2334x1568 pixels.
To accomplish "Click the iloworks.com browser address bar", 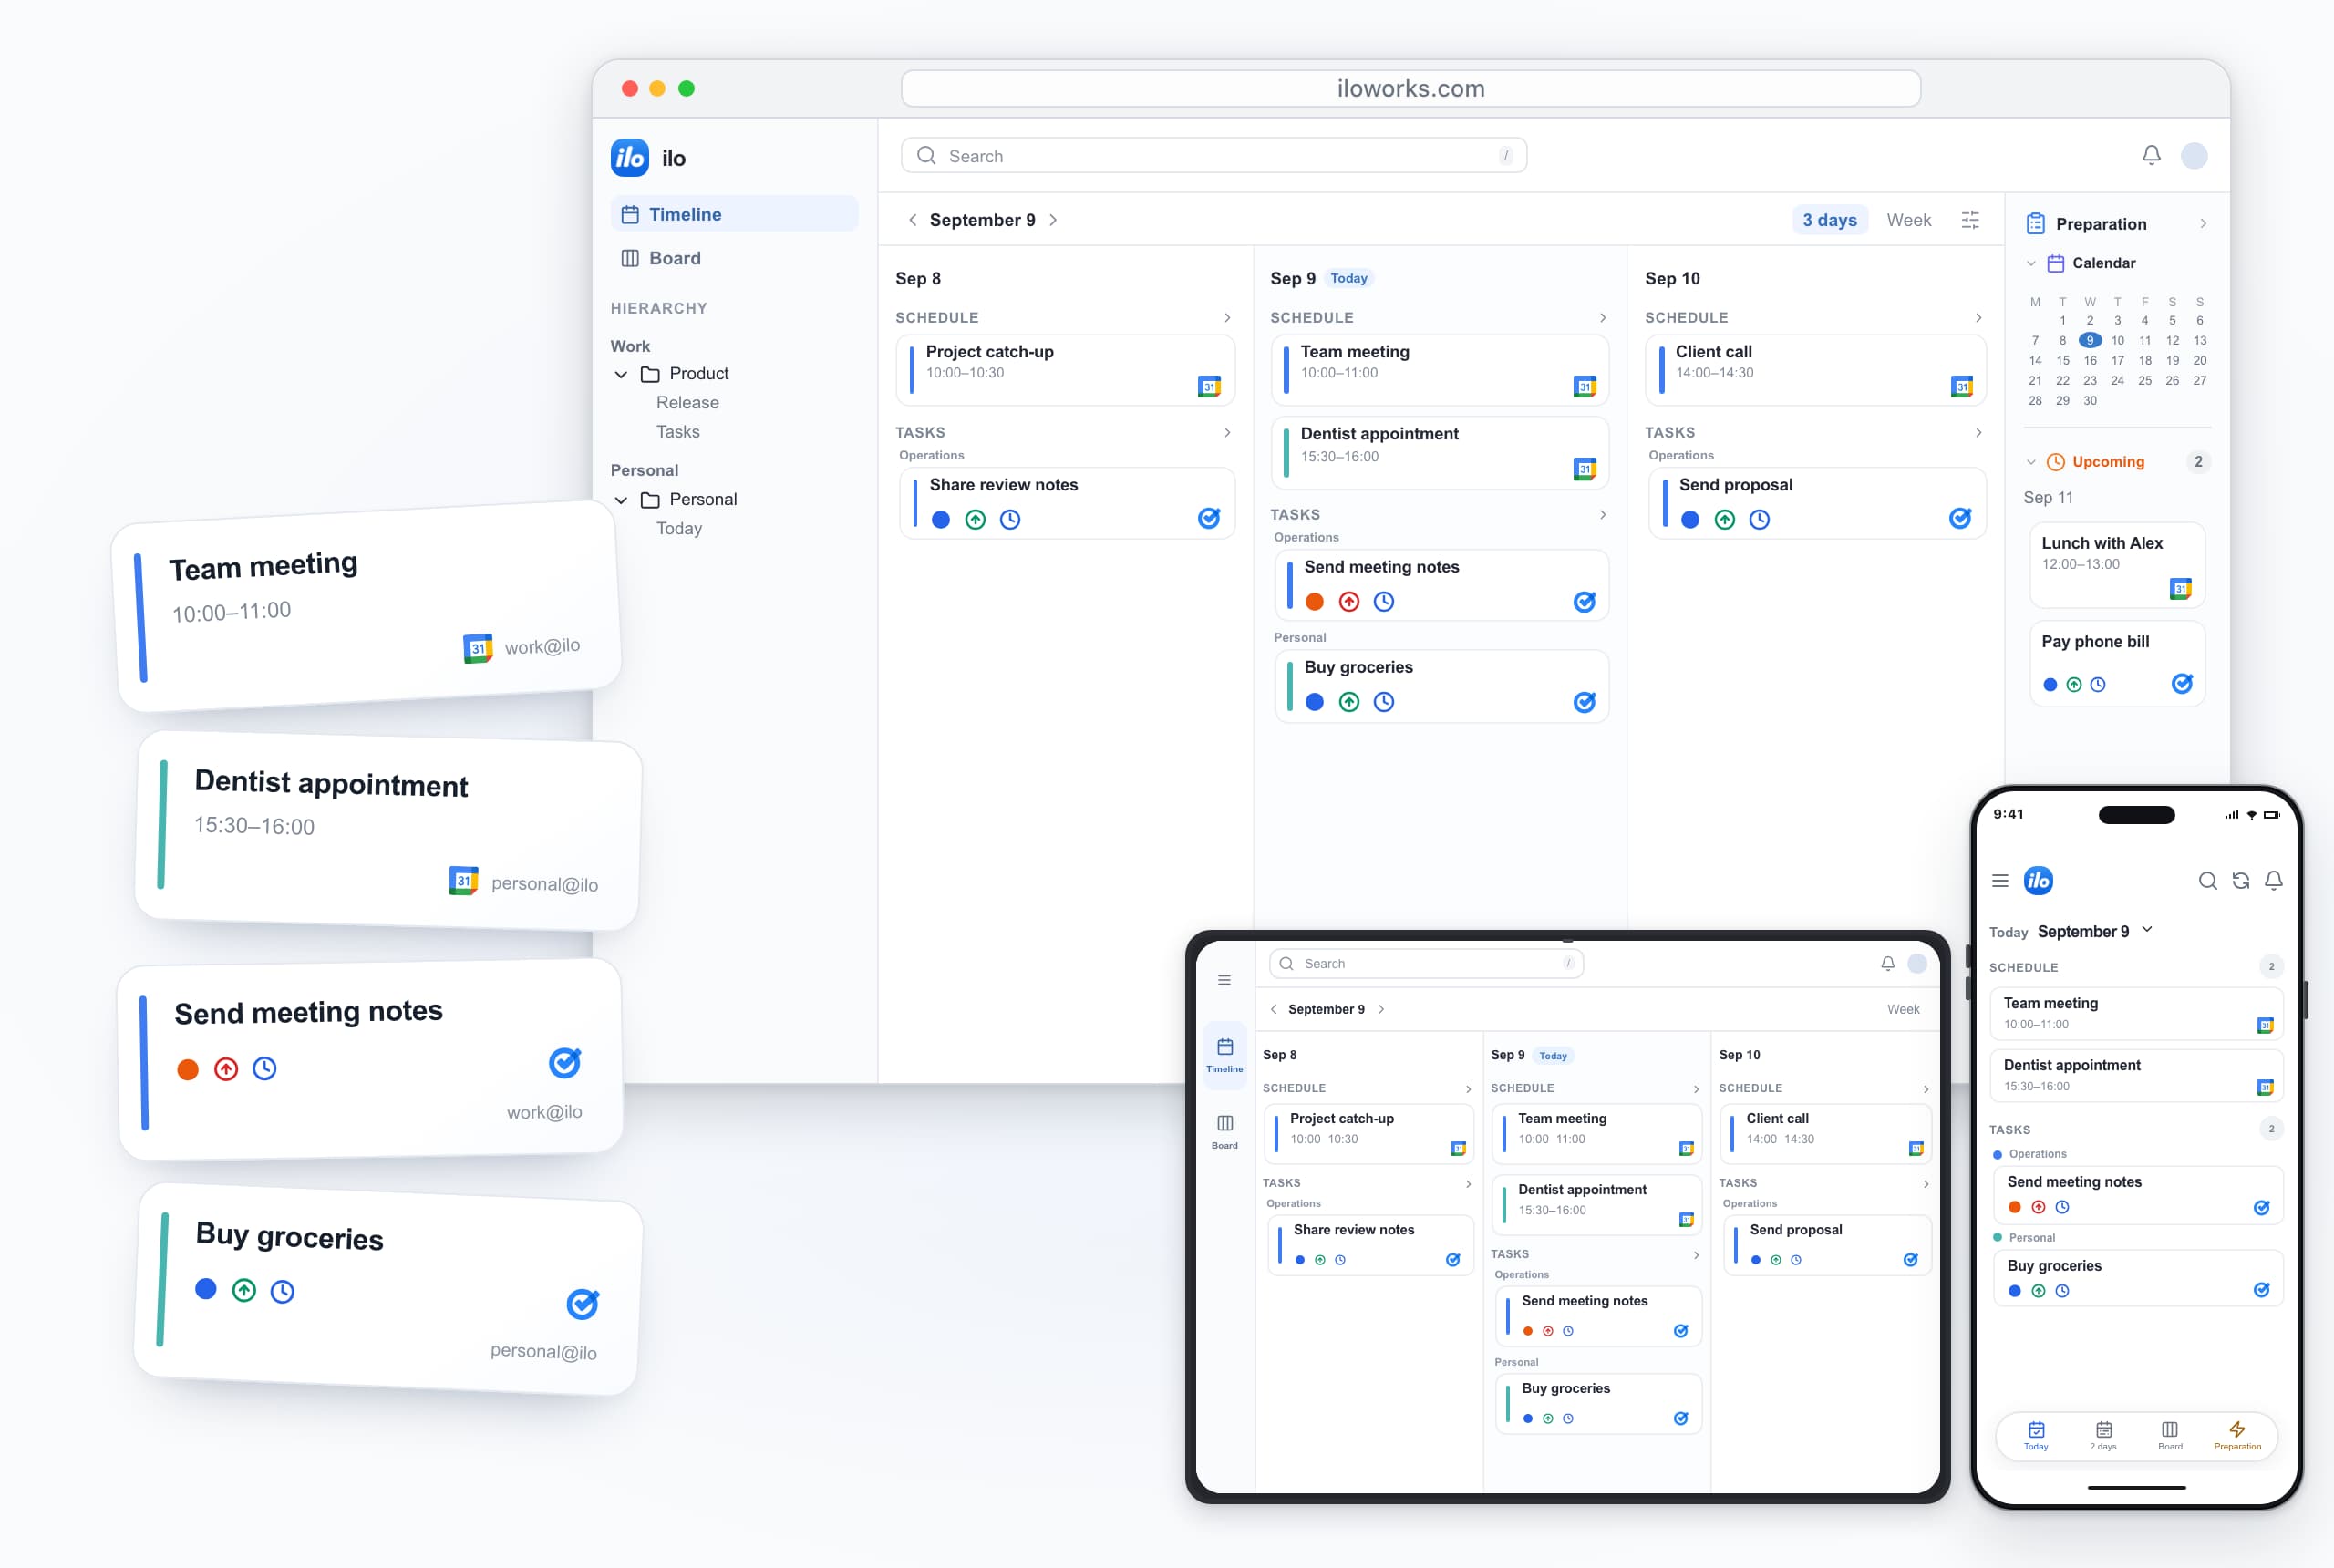I will click(1410, 88).
